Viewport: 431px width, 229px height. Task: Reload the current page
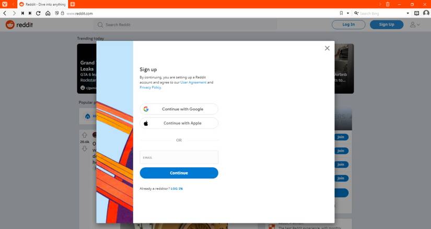[38, 13]
